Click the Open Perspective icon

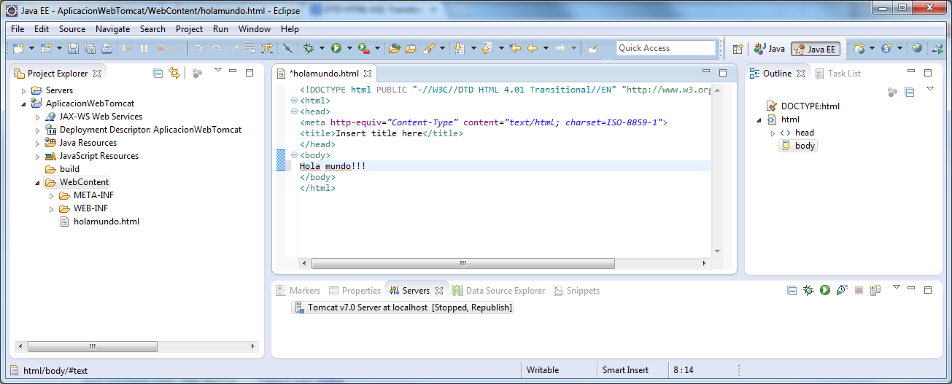click(x=738, y=49)
